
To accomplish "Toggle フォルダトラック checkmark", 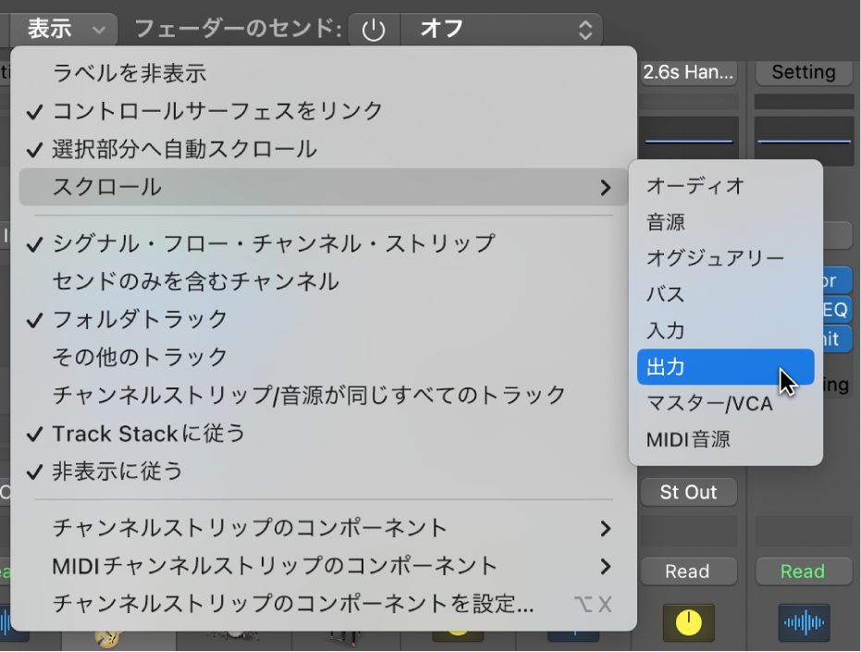I will tap(324, 320).
